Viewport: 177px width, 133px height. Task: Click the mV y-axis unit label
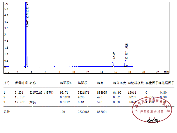[x=6, y=4]
